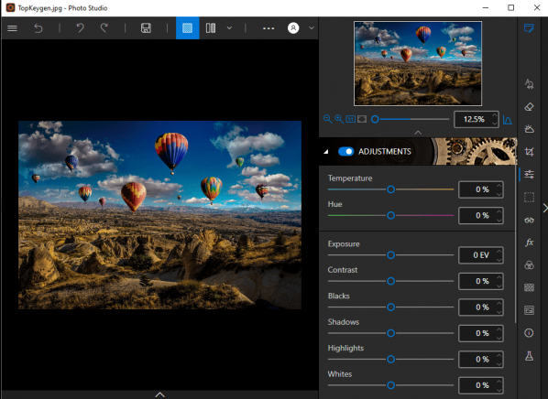Enable single view mode button
The height and width of the screenshot is (399, 548).
(x=187, y=28)
